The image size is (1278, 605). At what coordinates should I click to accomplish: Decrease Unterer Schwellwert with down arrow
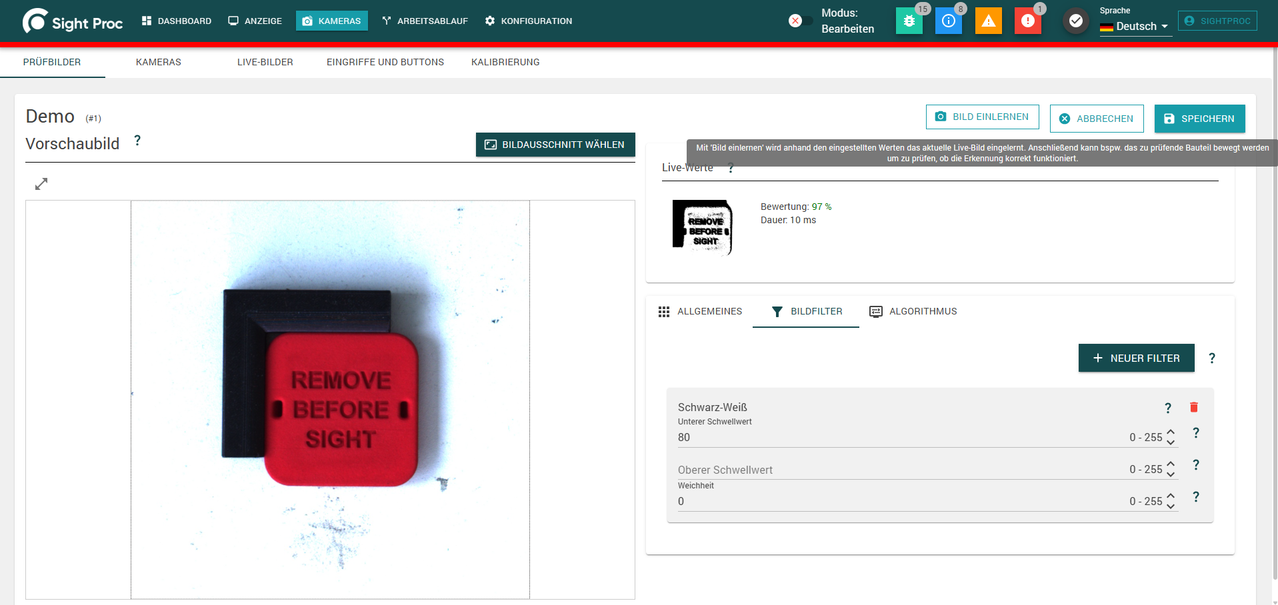tap(1171, 442)
